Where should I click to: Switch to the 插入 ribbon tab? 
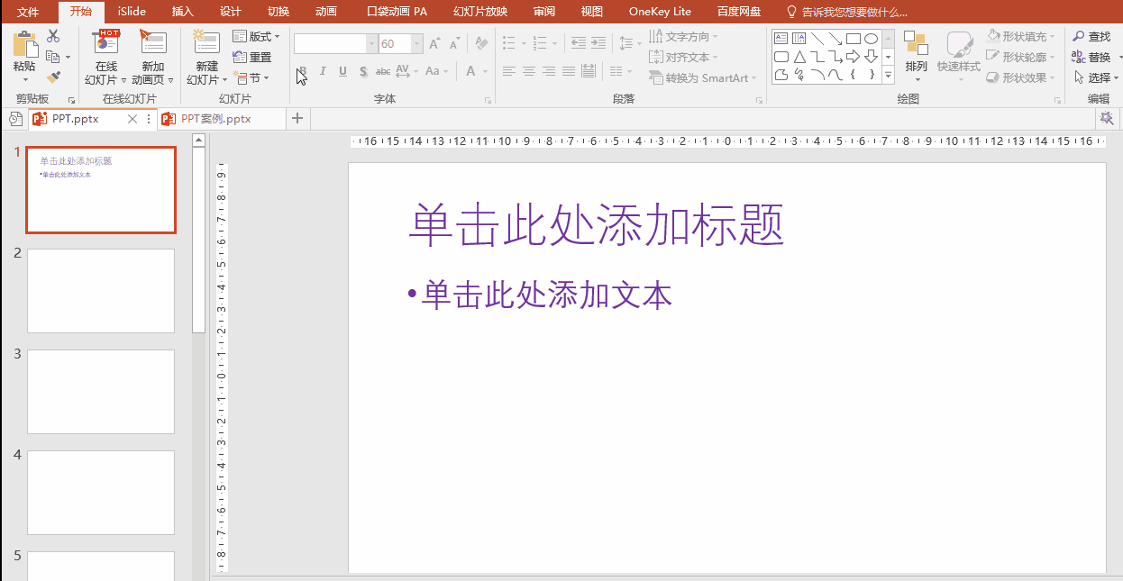point(182,12)
